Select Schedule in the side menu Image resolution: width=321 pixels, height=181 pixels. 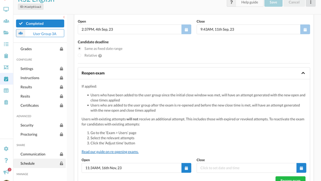tap(40, 163)
